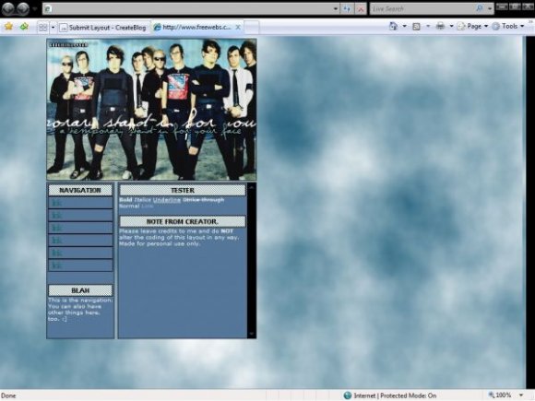The width and height of the screenshot is (535, 401).
Task: Open a new tab with the blank tab button
Action: pos(252,28)
